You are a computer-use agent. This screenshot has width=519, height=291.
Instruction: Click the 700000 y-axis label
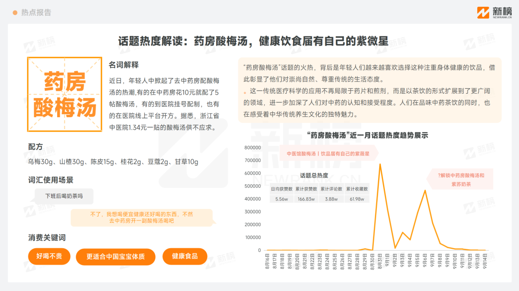[253, 160]
